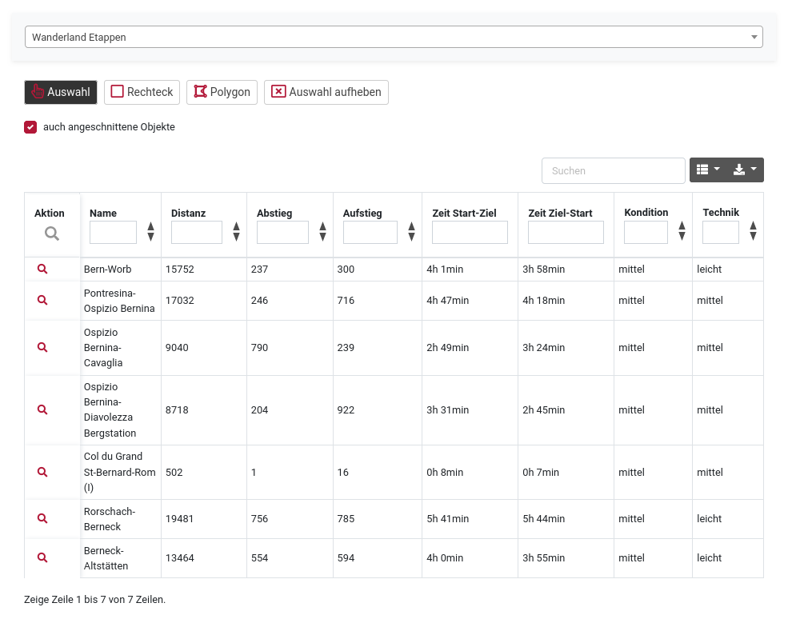Click the Zeit Start-Ziel filter input

click(x=470, y=233)
